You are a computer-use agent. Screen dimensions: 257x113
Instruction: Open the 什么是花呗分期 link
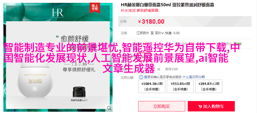194,77
